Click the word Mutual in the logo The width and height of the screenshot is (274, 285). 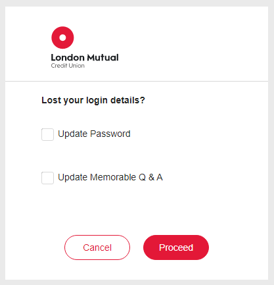(103, 57)
